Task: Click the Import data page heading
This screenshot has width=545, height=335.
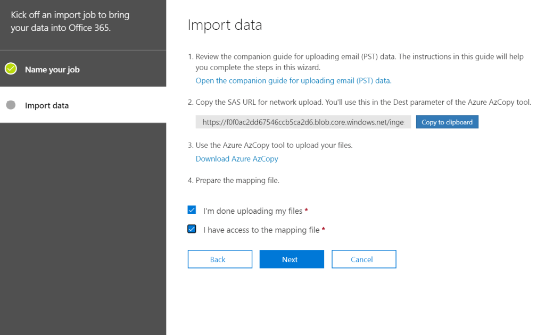Action: [225, 25]
